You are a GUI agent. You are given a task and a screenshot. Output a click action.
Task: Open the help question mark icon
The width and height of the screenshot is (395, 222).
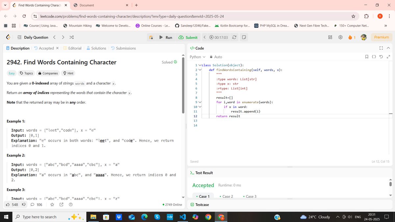point(70,205)
